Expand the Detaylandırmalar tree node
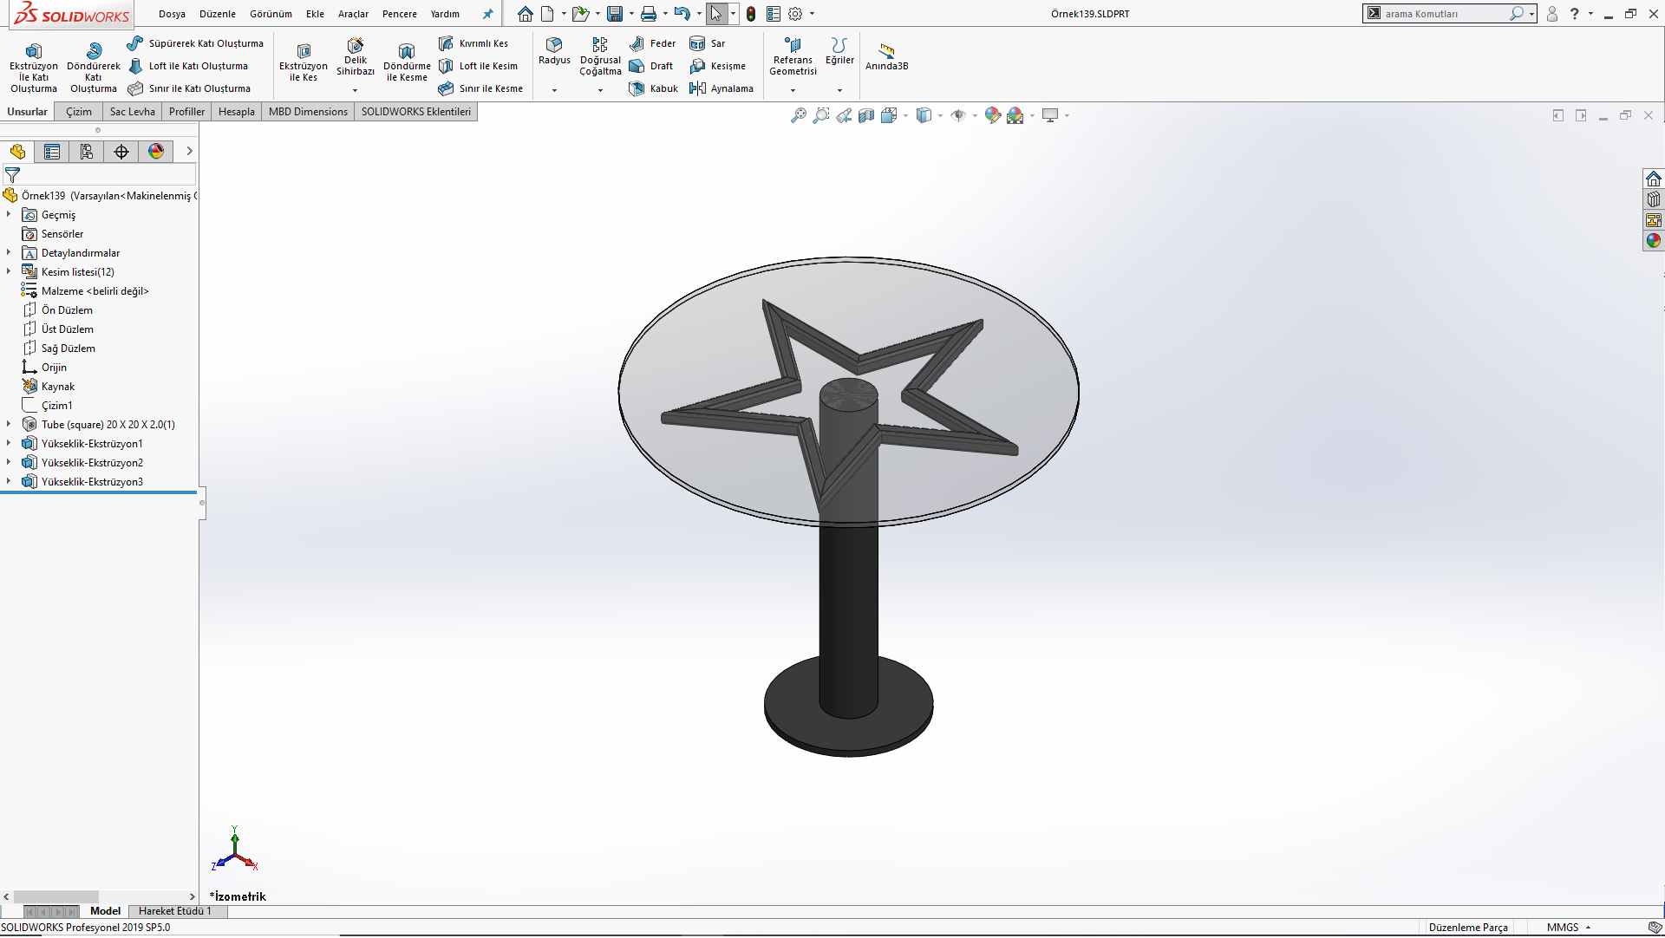 tap(9, 252)
